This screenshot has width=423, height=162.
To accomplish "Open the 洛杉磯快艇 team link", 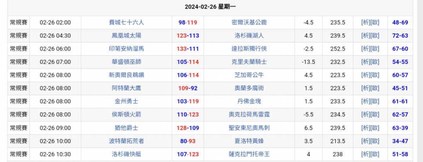I will click(x=127, y=154).
